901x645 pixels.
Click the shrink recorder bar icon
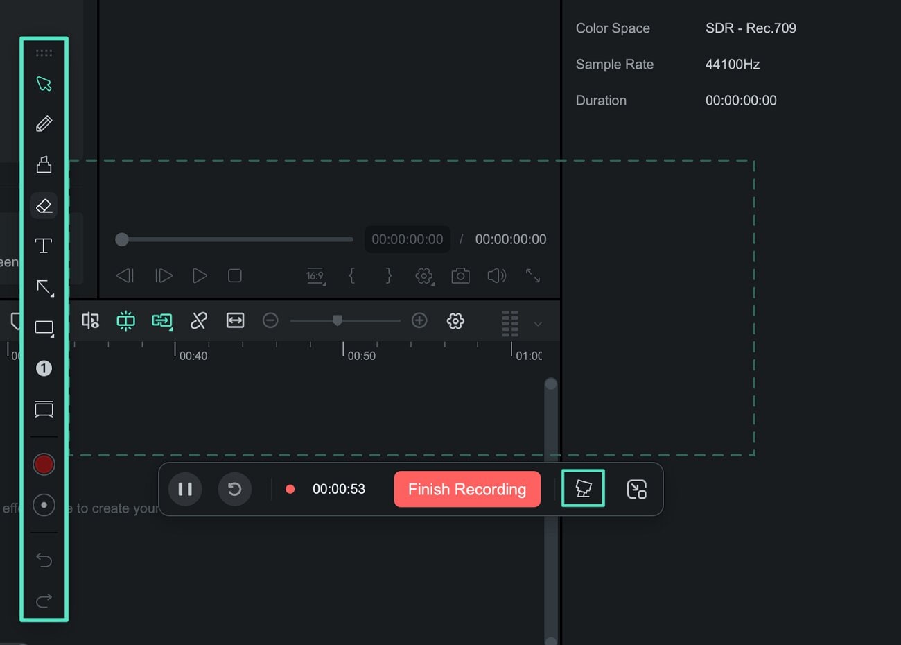coord(636,489)
